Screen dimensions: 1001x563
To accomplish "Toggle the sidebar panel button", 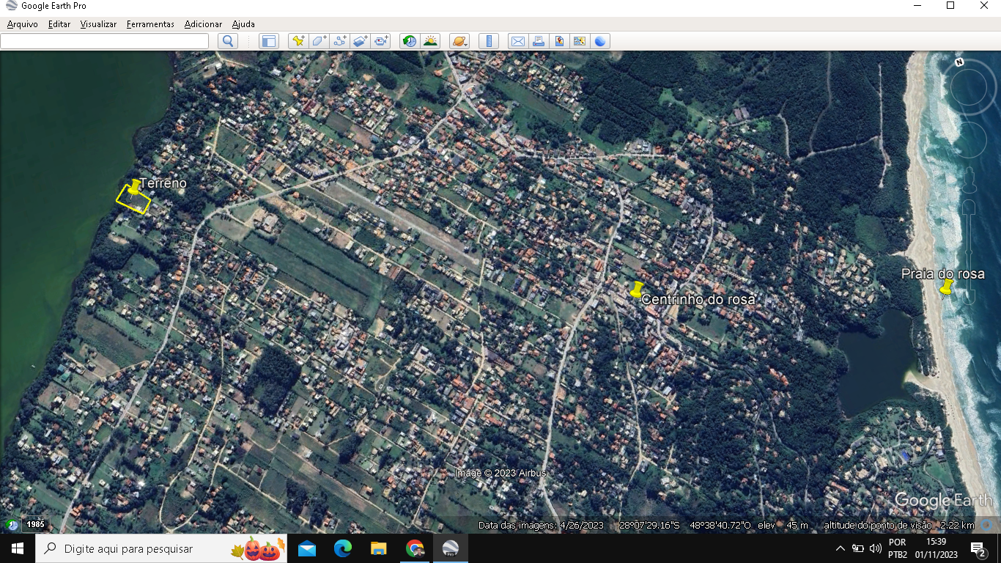I will point(269,41).
